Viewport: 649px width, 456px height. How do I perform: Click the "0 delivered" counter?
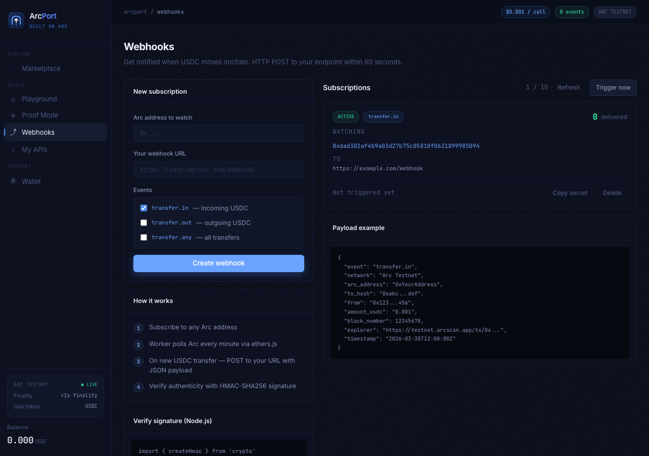coord(609,117)
